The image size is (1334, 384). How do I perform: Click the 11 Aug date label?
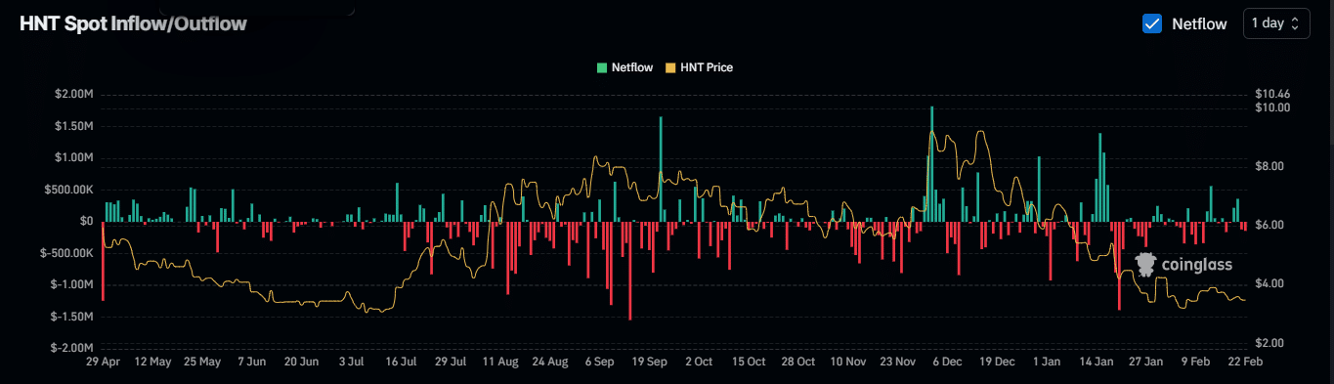[500, 362]
